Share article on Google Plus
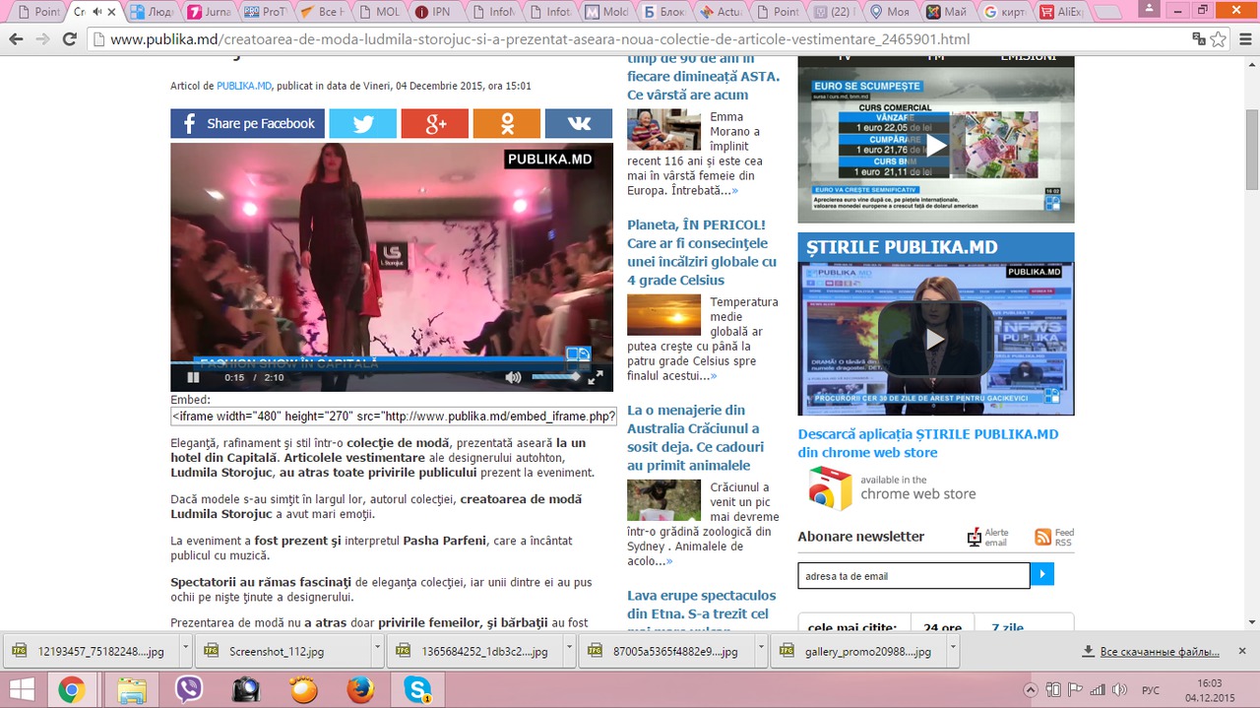Image resolution: width=1260 pixels, height=708 pixels. [x=435, y=123]
